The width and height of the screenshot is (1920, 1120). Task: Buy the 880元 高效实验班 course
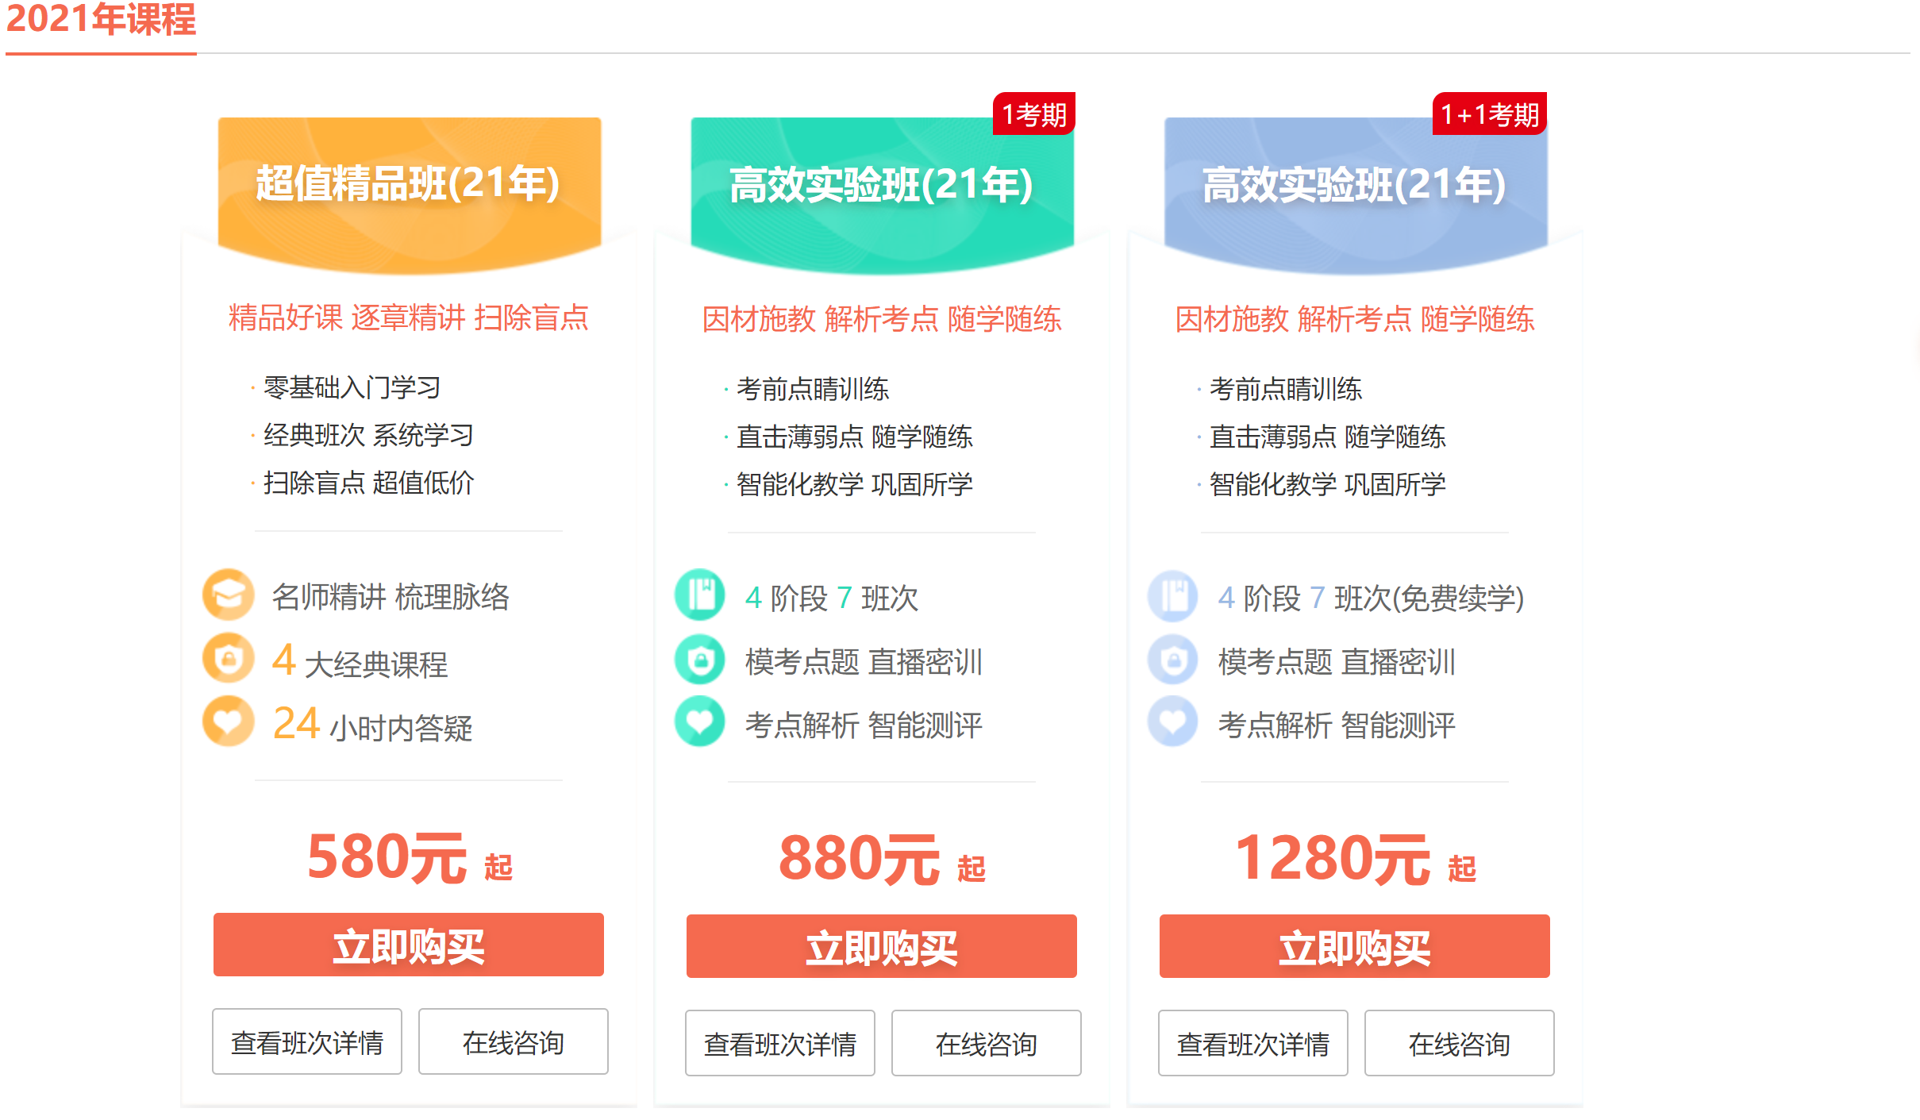(x=881, y=947)
